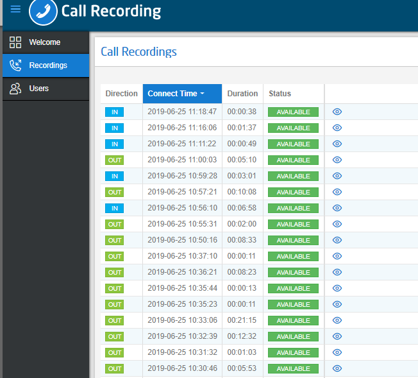Click IN badge for 11:16:06 call
Image resolution: width=418 pixels, height=378 pixels.
pyautogui.click(x=114, y=128)
